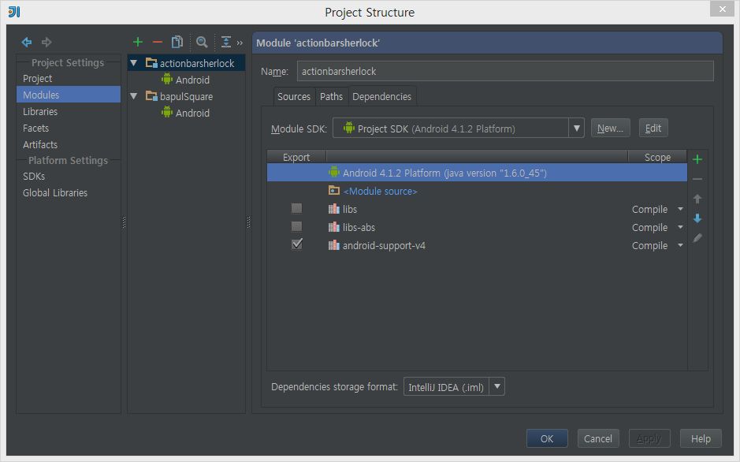
Task: Add a dependency with the green plus
Action: pyautogui.click(x=697, y=159)
